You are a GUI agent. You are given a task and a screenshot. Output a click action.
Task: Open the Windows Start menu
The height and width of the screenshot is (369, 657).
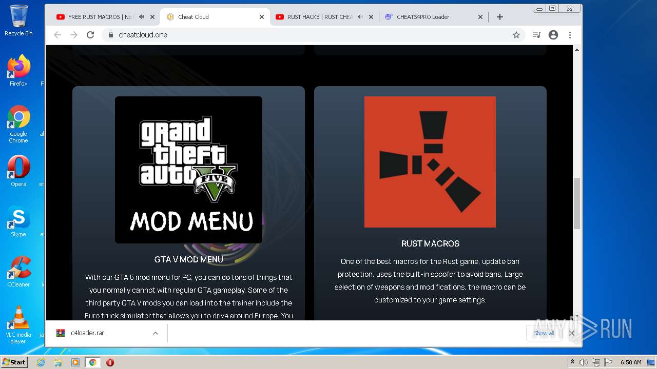[x=14, y=362]
